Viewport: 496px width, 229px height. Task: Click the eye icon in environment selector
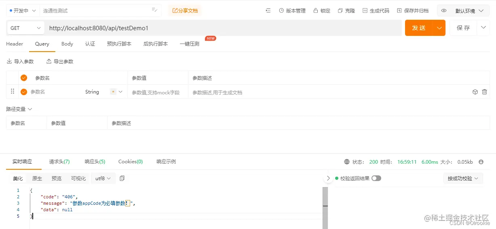[444, 11]
